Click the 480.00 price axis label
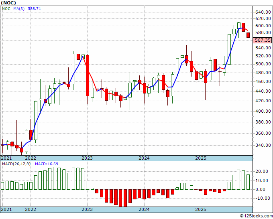The width and height of the screenshot is (273, 219). [x=263, y=73]
